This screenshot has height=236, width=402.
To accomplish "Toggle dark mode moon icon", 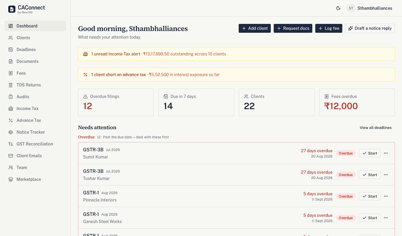I will tap(338, 8).
